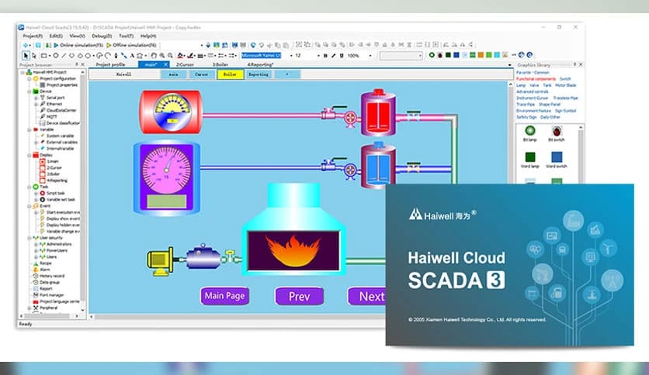Viewport: 649px width, 375px height.
Task: Open the 100% zoom level dropdown
Action: [x=370, y=55]
